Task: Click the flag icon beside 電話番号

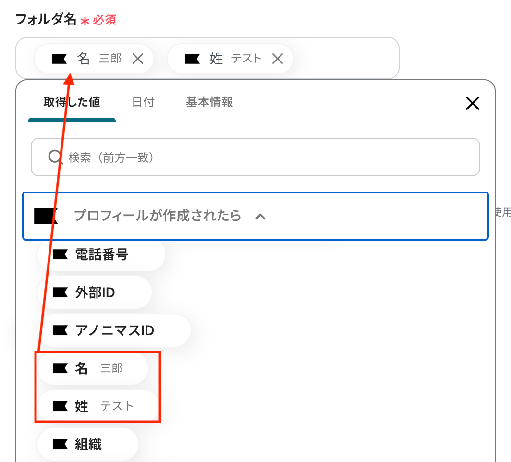Action: point(61,255)
